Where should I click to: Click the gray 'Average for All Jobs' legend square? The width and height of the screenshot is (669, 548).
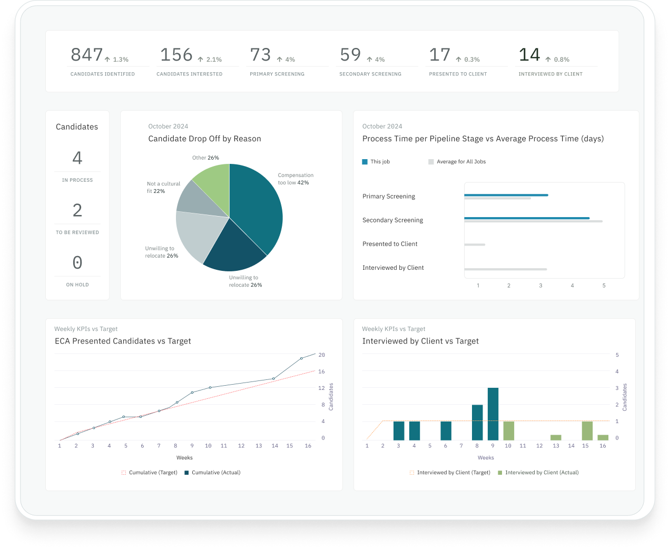pos(431,162)
